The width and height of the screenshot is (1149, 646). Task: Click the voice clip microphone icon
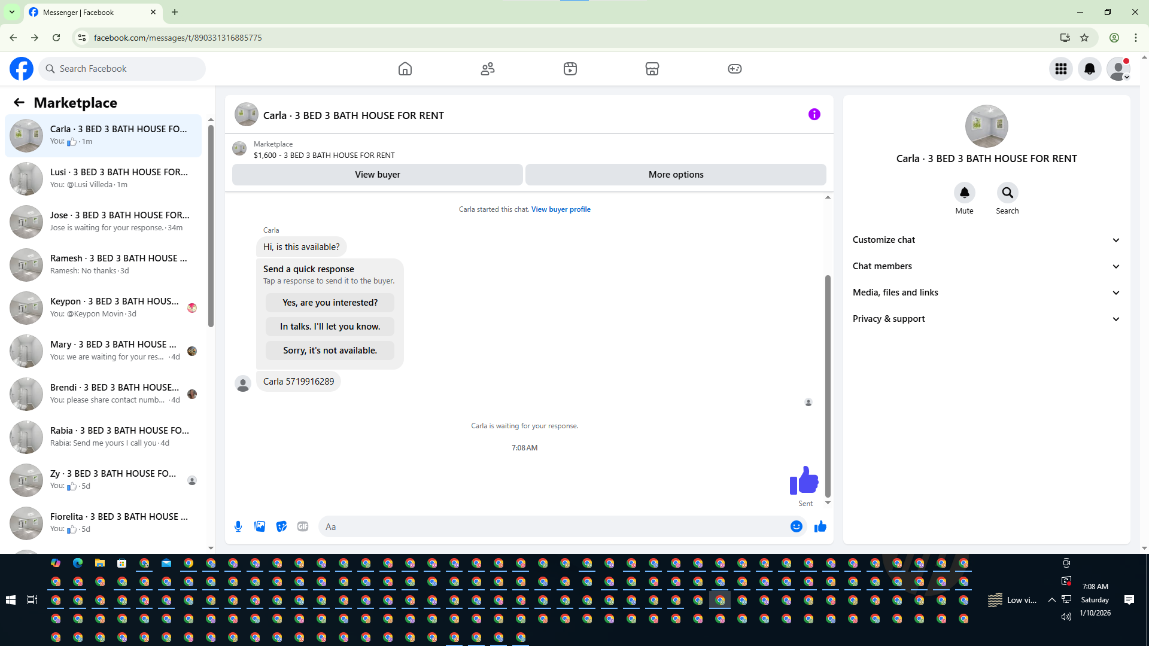click(x=238, y=526)
